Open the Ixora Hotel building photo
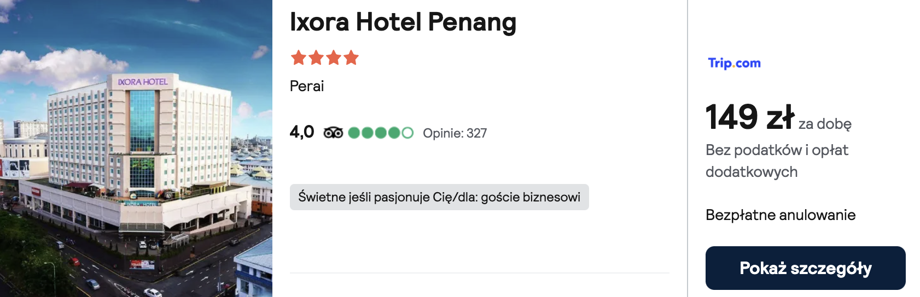This screenshot has height=297, width=920. [x=136, y=148]
